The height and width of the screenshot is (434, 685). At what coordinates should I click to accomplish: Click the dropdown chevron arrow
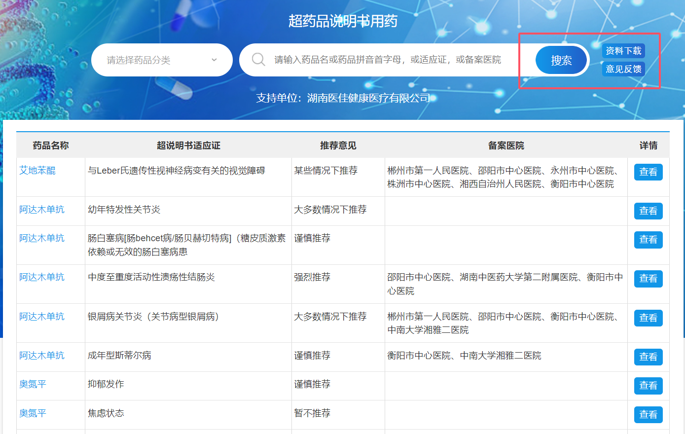pyautogui.click(x=214, y=60)
